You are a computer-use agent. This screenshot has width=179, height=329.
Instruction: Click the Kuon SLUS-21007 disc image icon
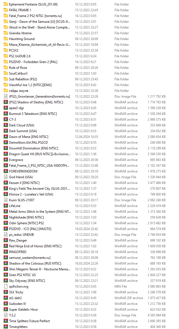pos(6,200)
